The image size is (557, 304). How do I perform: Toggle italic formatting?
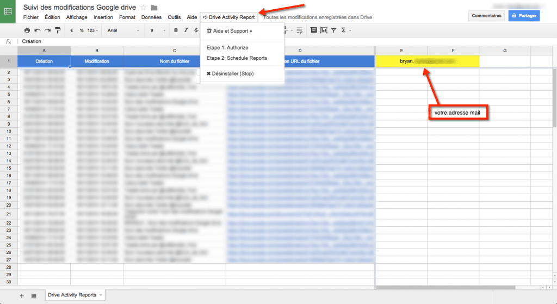click(x=186, y=30)
